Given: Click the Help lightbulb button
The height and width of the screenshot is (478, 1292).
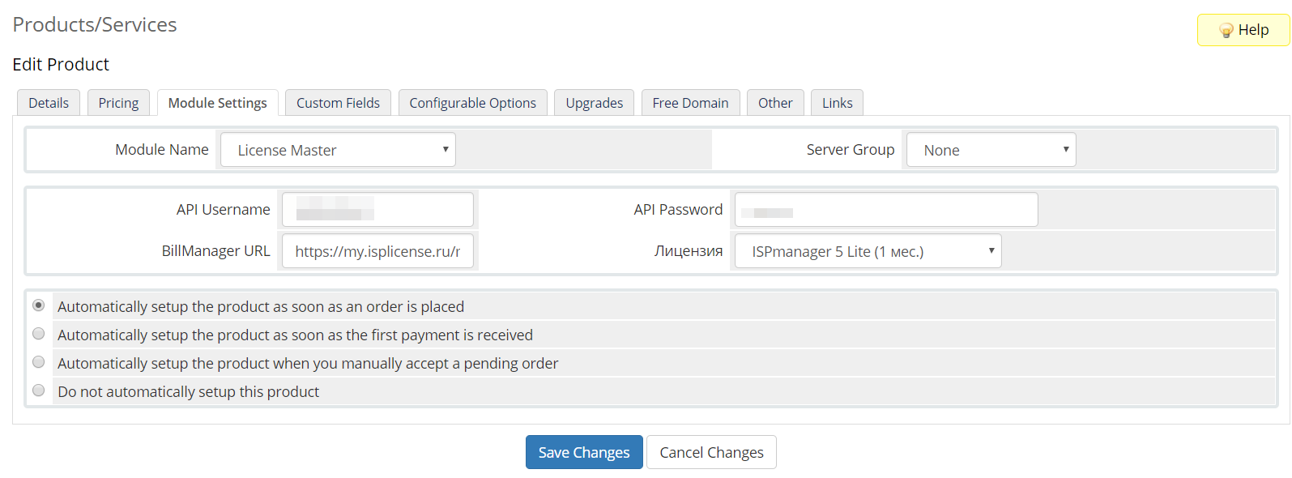Looking at the screenshot, I should (1243, 30).
